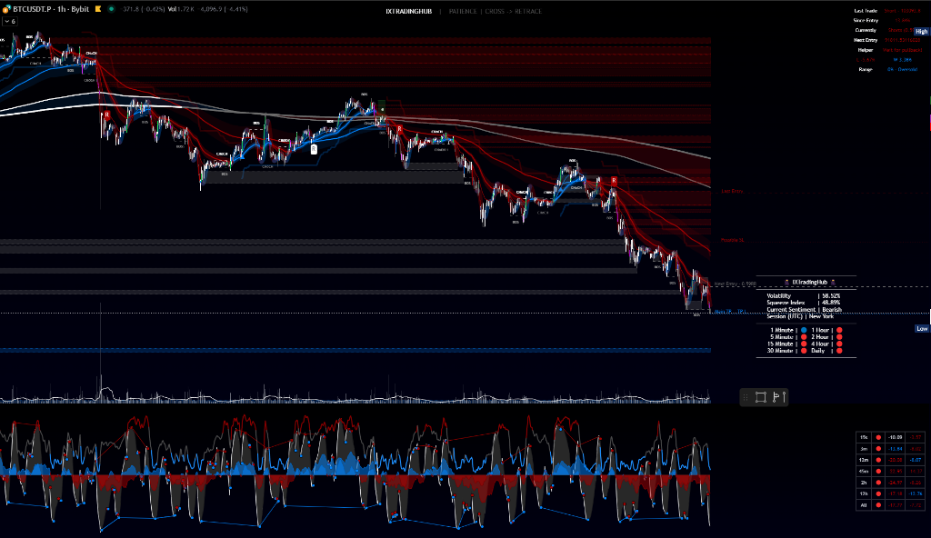Click the Current Sentiment Bearish row
Image resolution: width=931 pixels, height=538 pixels.
click(x=805, y=309)
